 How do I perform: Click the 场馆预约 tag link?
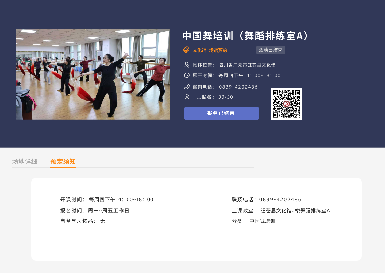[x=218, y=50]
